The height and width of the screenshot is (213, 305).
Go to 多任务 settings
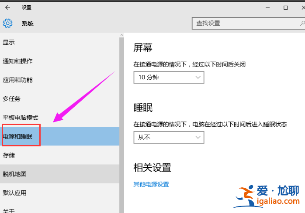point(59,99)
